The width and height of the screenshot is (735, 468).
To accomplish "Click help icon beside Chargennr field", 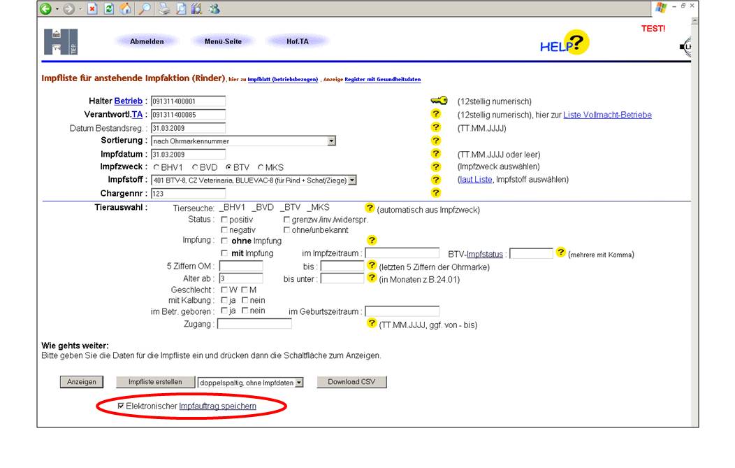I will click(x=436, y=193).
